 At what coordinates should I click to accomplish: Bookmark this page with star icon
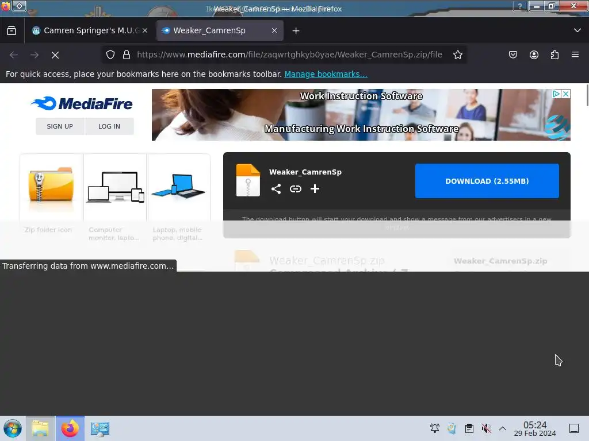point(457,55)
